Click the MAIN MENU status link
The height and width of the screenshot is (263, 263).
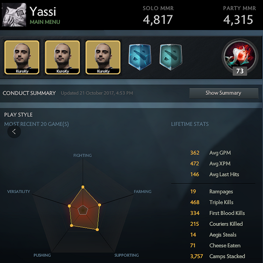pyautogui.click(x=45, y=22)
